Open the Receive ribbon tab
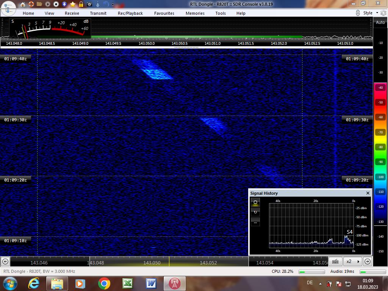The height and width of the screenshot is (291, 388). tap(72, 13)
